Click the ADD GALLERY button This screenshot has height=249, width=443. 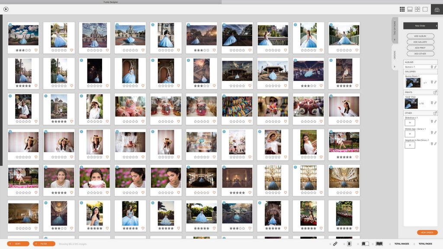pos(421,42)
